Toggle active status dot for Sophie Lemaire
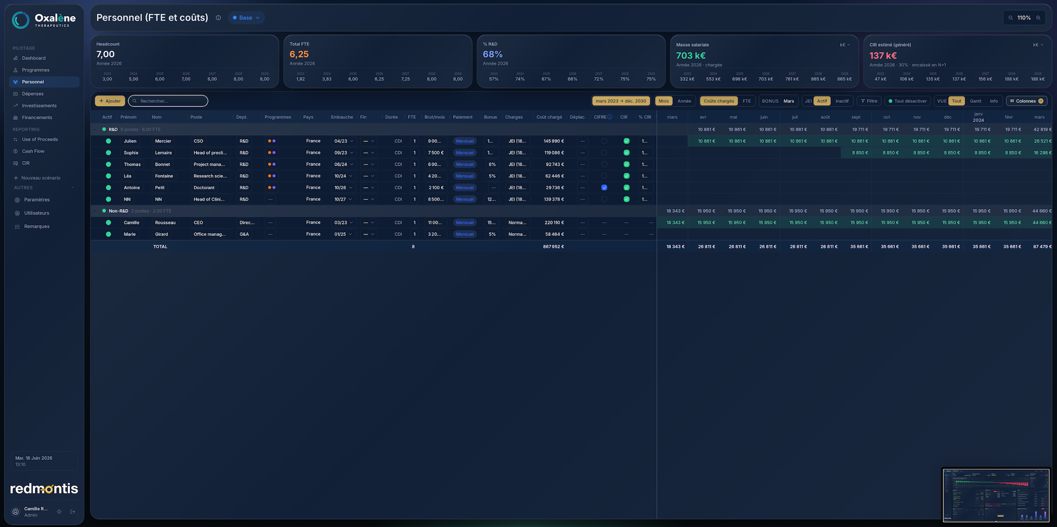 (108, 153)
